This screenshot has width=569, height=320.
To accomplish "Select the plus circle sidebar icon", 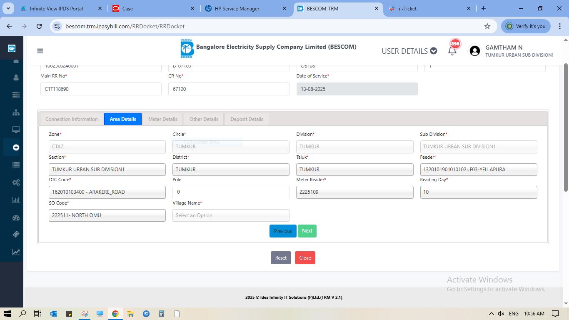I will coord(16,147).
